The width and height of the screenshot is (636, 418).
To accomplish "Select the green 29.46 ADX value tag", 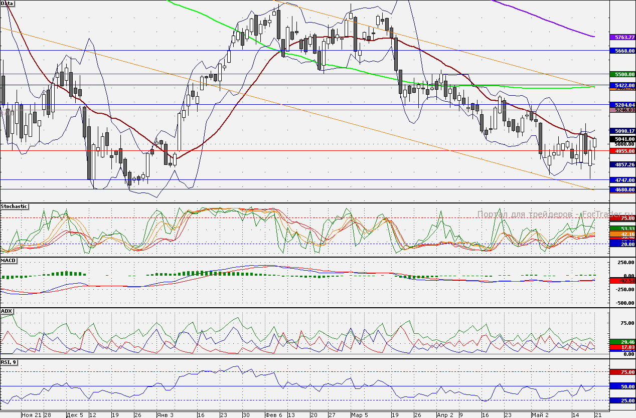I will coord(621,341).
